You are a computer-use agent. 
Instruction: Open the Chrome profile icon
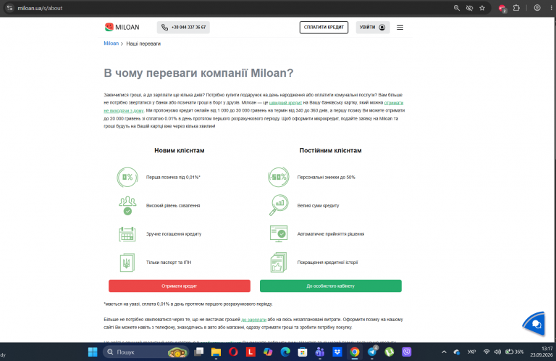(537, 8)
